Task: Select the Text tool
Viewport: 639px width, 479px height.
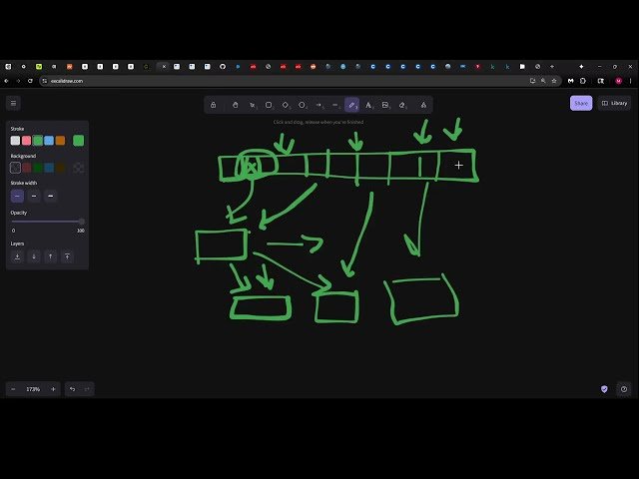Action: pyautogui.click(x=368, y=104)
